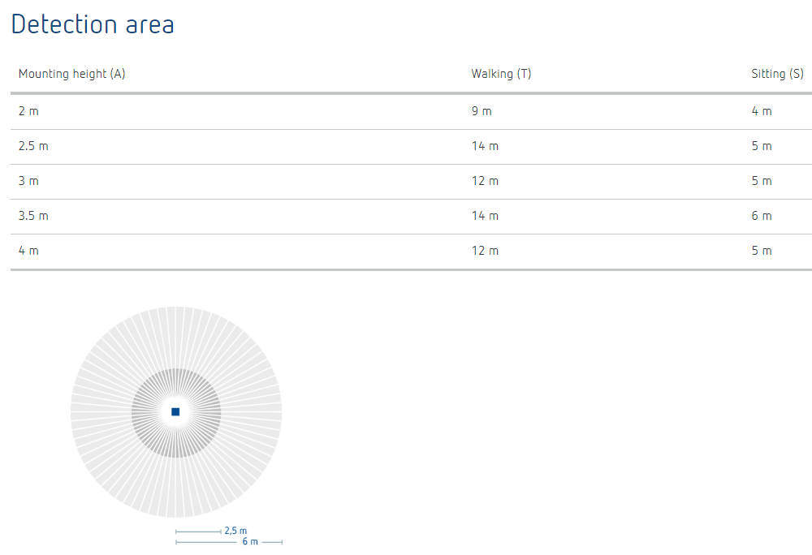Image resolution: width=812 pixels, height=555 pixels.
Task: Click the 6 m sitting value in table
Action: (x=762, y=216)
